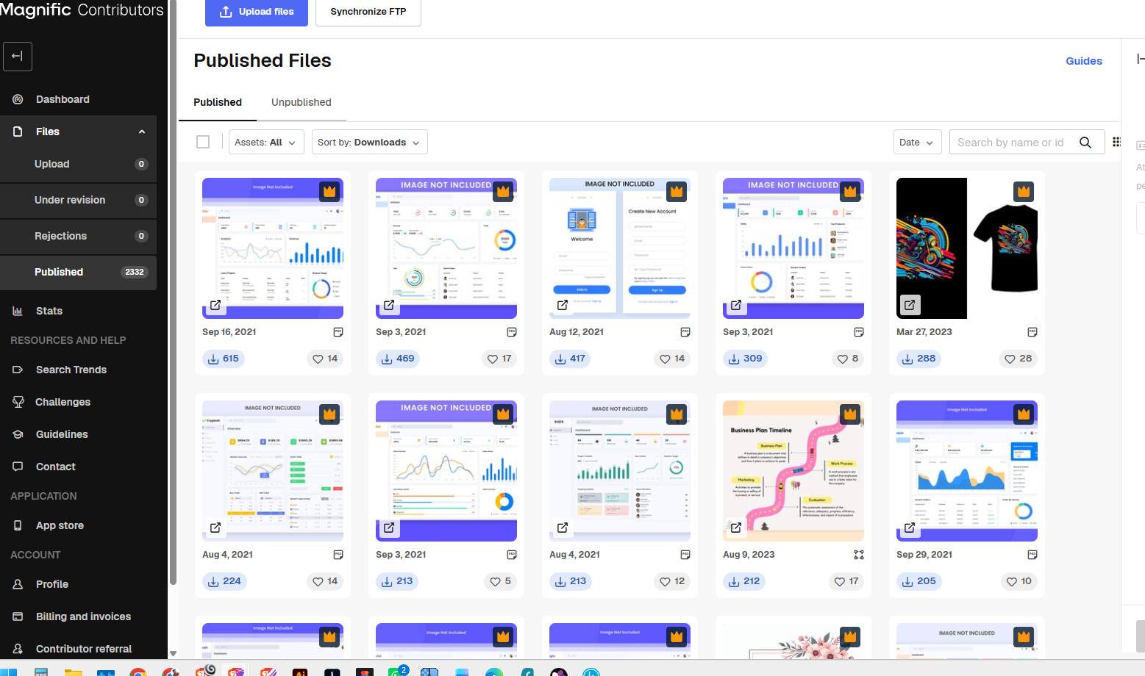Image resolution: width=1145 pixels, height=676 pixels.
Task: Open File Explorer from the taskbar
Action: [73, 672]
